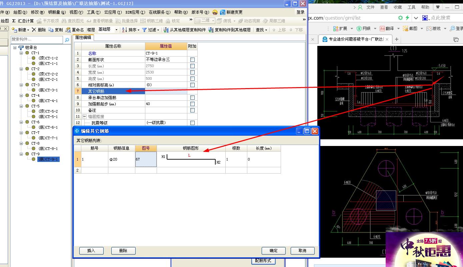
Task: Toggle the 截面形状 附加 checkbox
Action: pyautogui.click(x=192, y=60)
